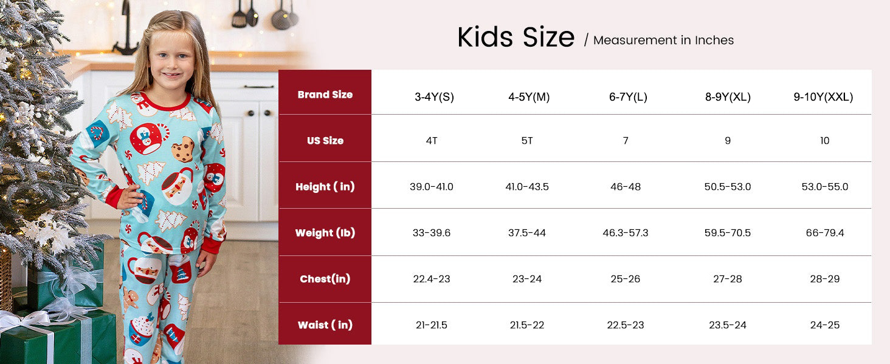Select the 27-28 chest measurement cell

coord(728,279)
